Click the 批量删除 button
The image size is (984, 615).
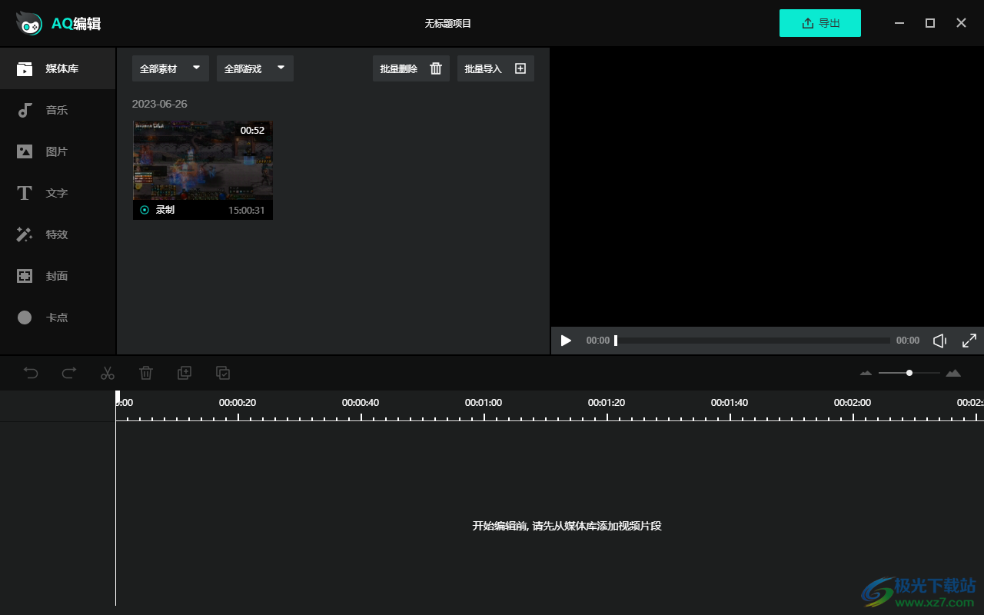coord(411,68)
